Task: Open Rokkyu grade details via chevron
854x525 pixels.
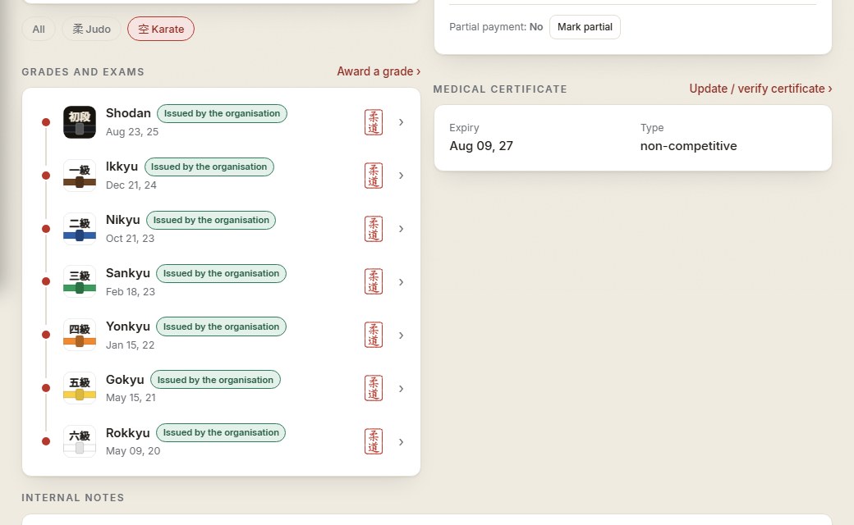Action: [x=402, y=442]
